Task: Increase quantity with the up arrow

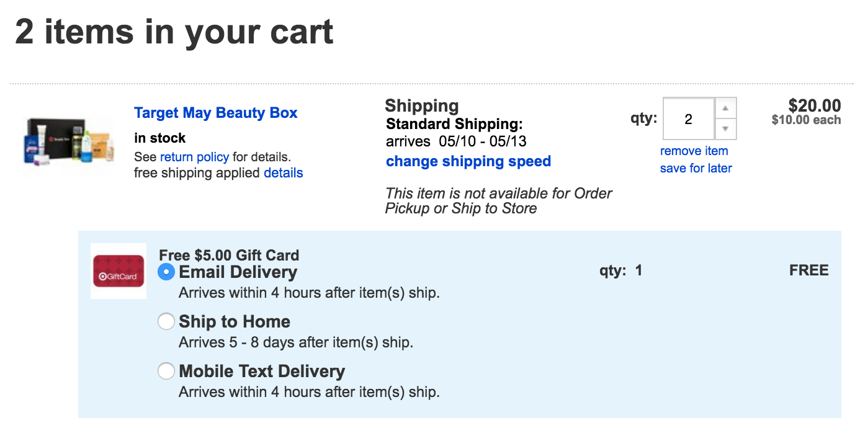Action: [x=725, y=108]
